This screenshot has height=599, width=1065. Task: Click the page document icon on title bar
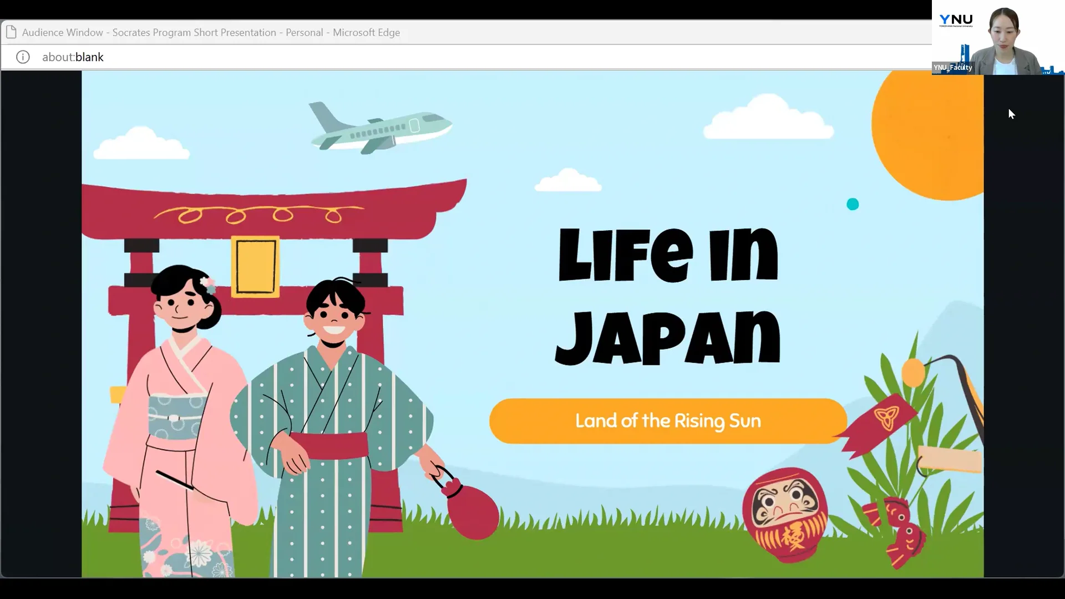(12, 32)
